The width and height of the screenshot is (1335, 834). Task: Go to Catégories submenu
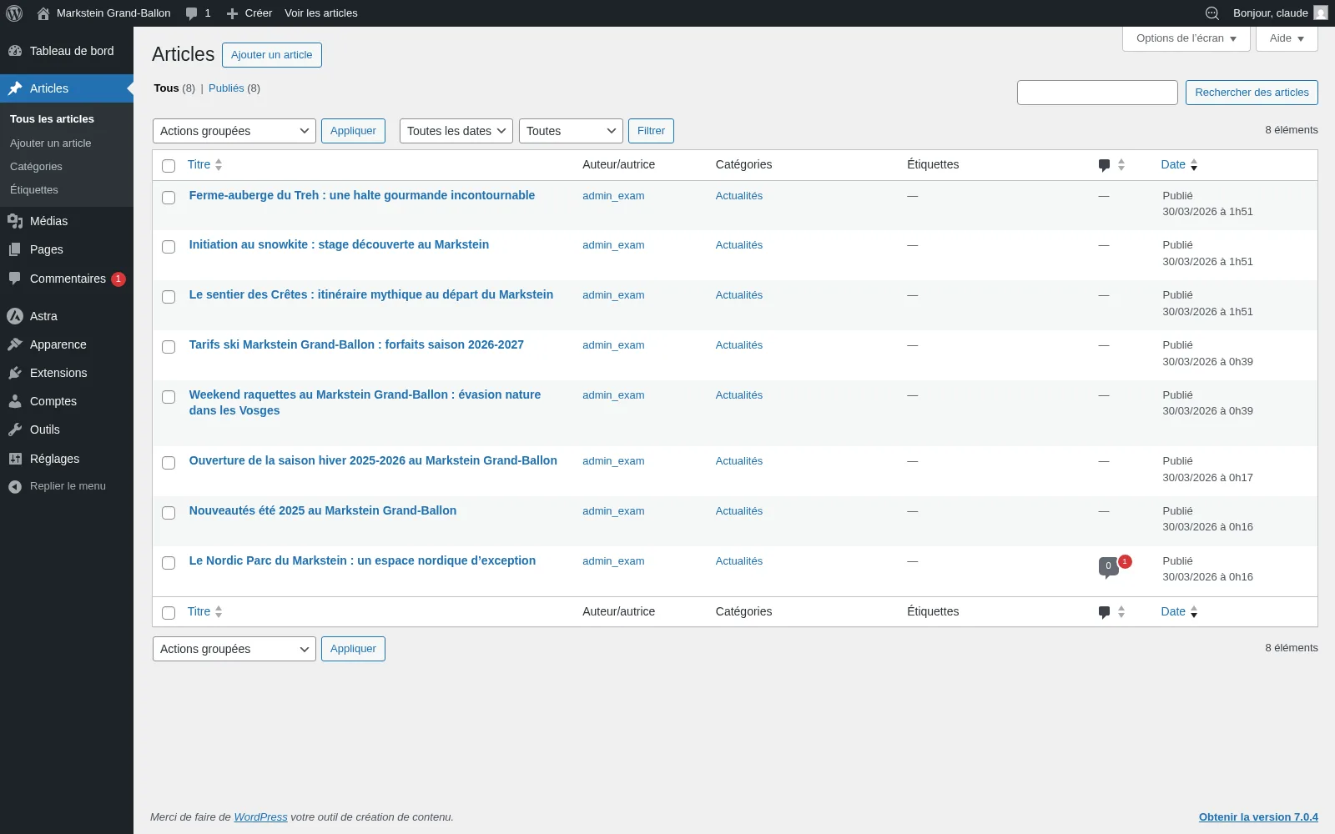coord(36,167)
